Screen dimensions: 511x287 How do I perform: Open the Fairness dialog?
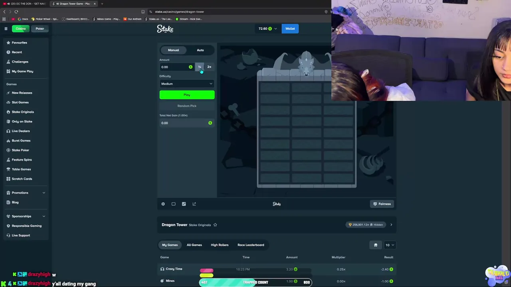[x=382, y=204]
